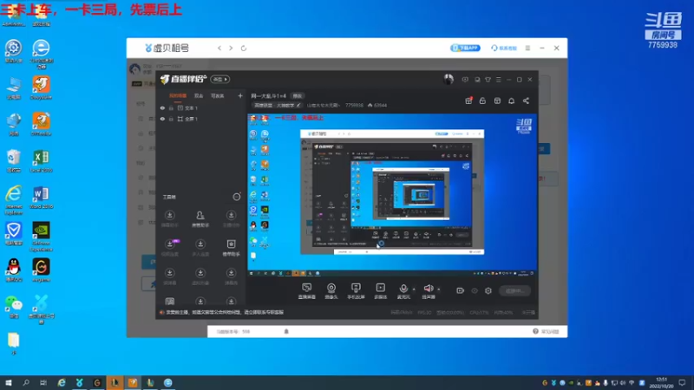This screenshot has width=694, height=390.
Task: Edit the stream category with the pencil icon
Action: [x=298, y=105]
